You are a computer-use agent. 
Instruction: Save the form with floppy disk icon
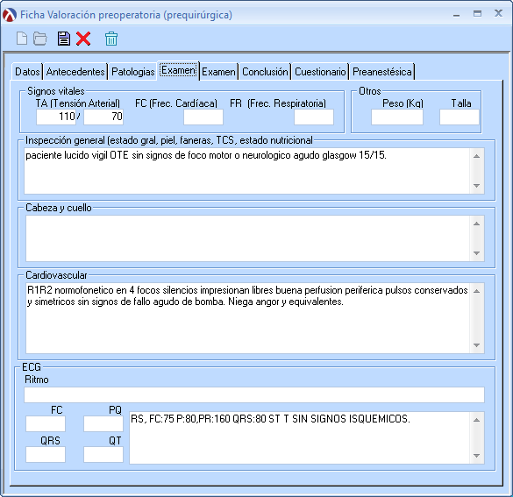tap(64, 39)
